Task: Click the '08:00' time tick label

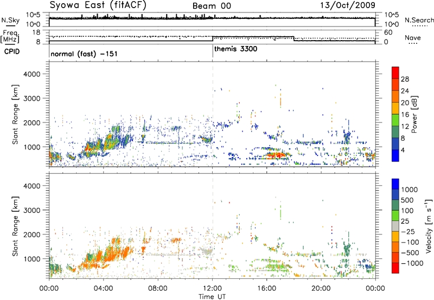Action: click(158, 289)
